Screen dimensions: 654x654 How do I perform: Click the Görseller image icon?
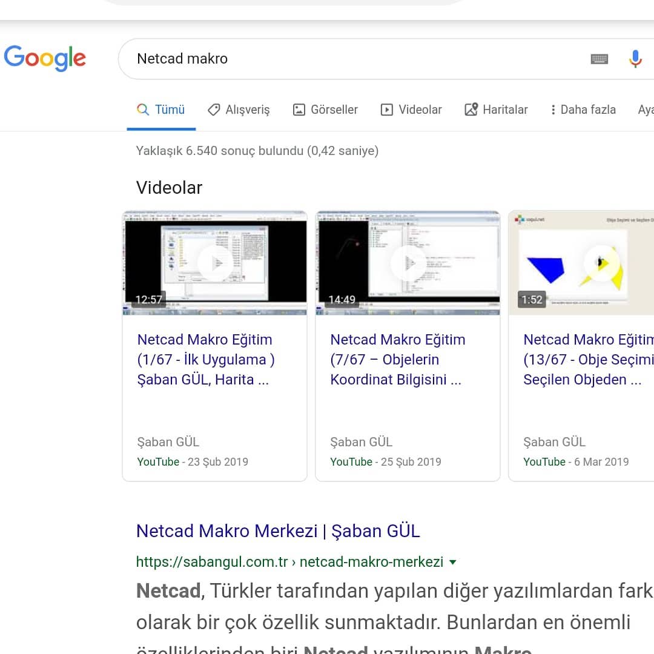(299, 110)
